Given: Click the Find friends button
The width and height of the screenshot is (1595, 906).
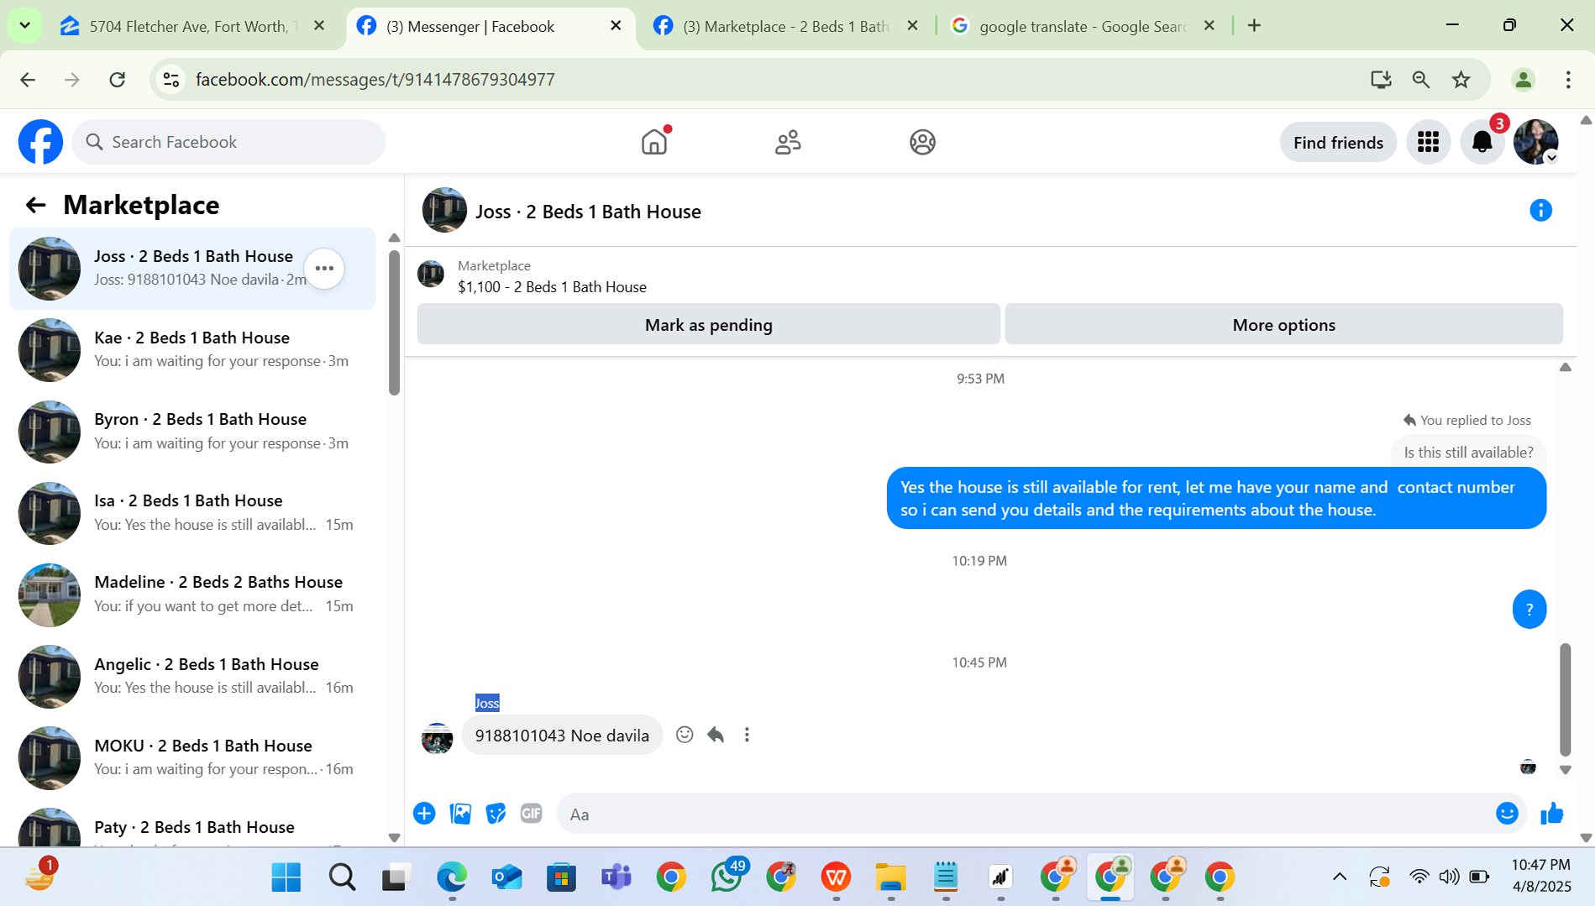Looking at the screenshot, I should 1338,143.
